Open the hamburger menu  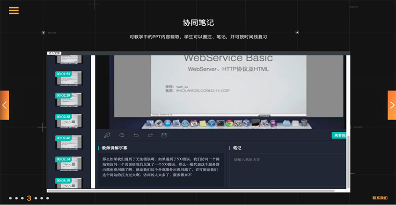tap(14, 10)
